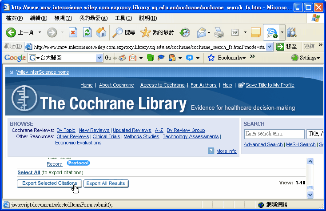Open the Wiley InterScience home link
The image size is (326, 211).
coord(43,72)
